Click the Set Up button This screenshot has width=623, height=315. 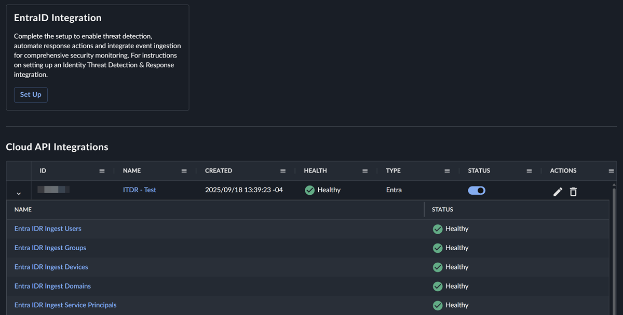coord(31,95)
